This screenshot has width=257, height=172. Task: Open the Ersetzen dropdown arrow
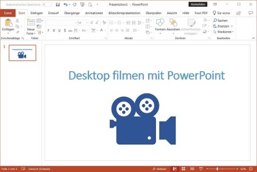tap(232, 26)
